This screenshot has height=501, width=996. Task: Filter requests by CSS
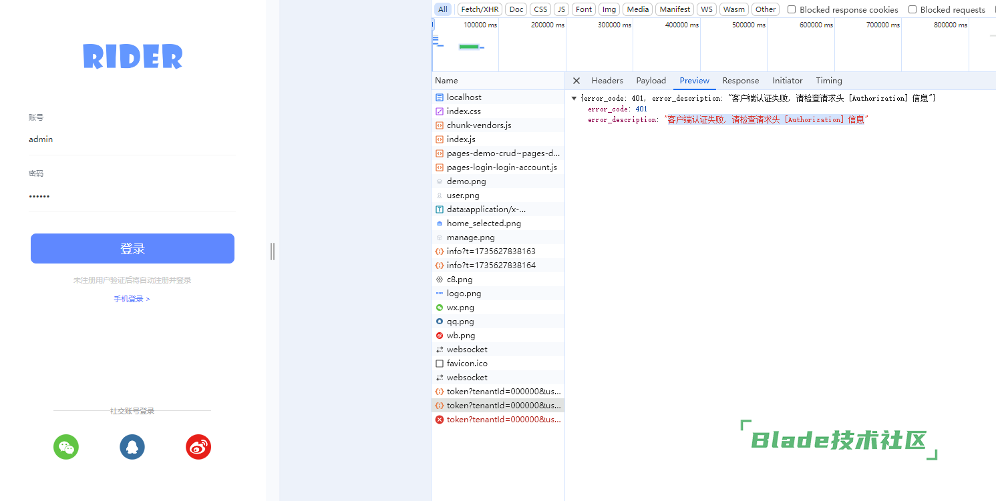pos(540,9)
